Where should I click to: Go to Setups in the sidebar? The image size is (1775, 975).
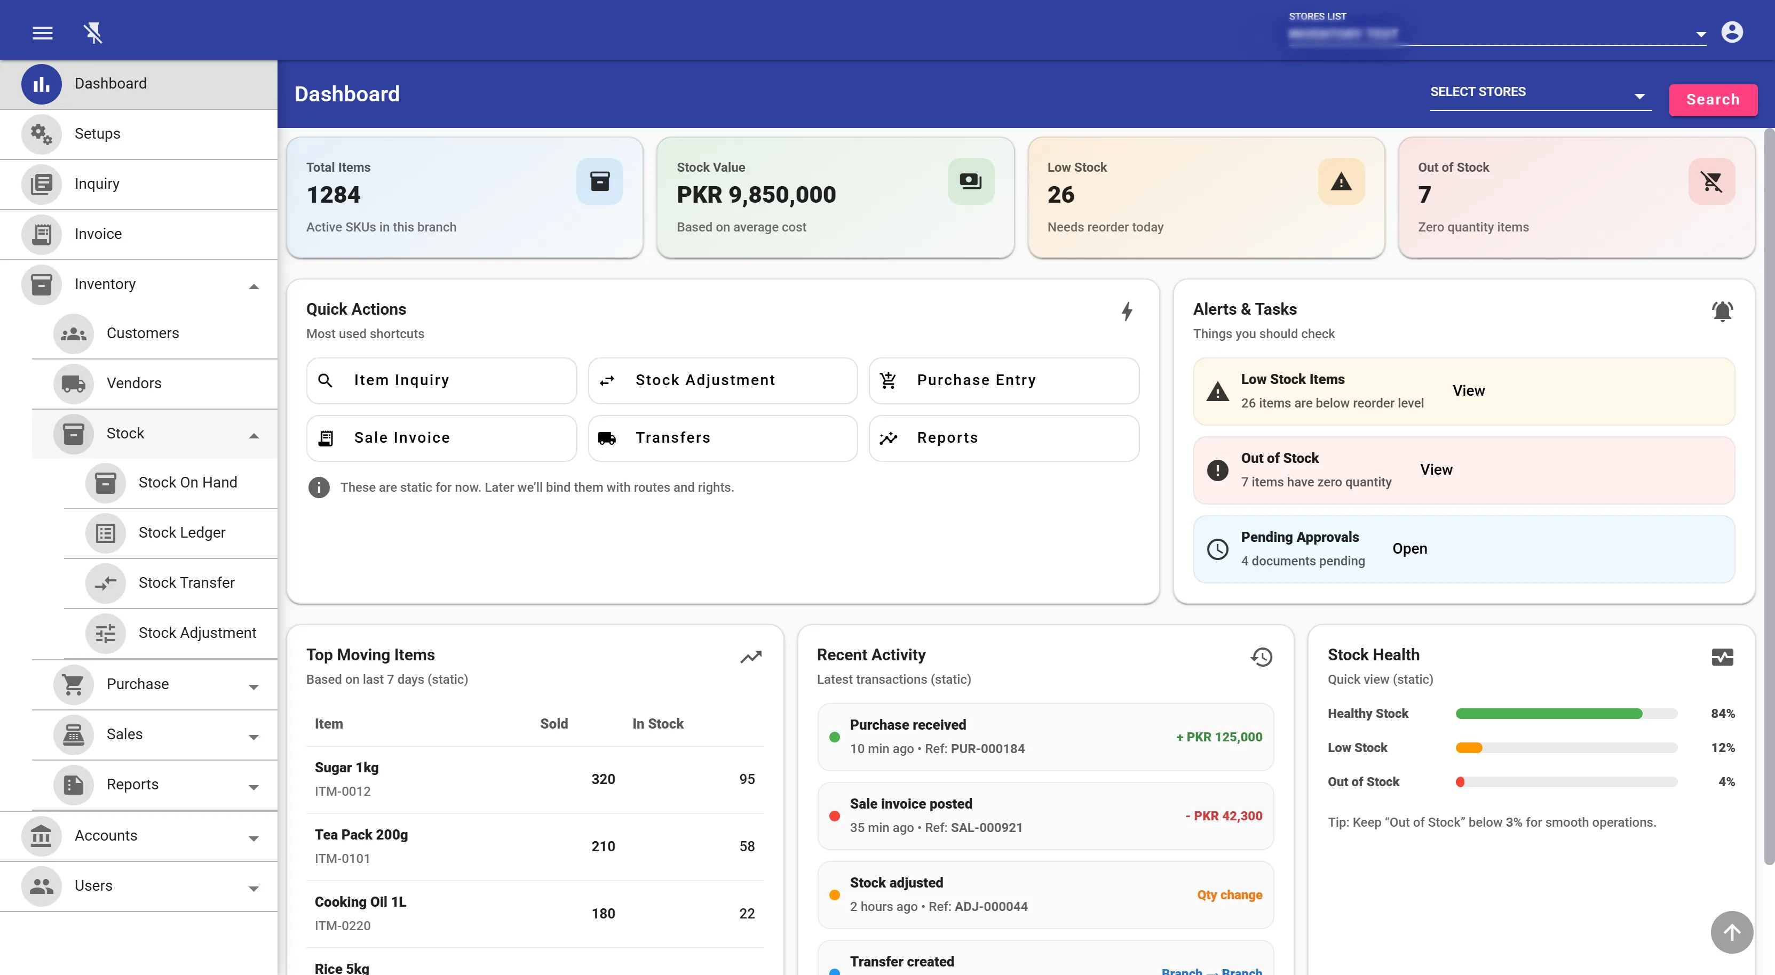pos(139,134)
